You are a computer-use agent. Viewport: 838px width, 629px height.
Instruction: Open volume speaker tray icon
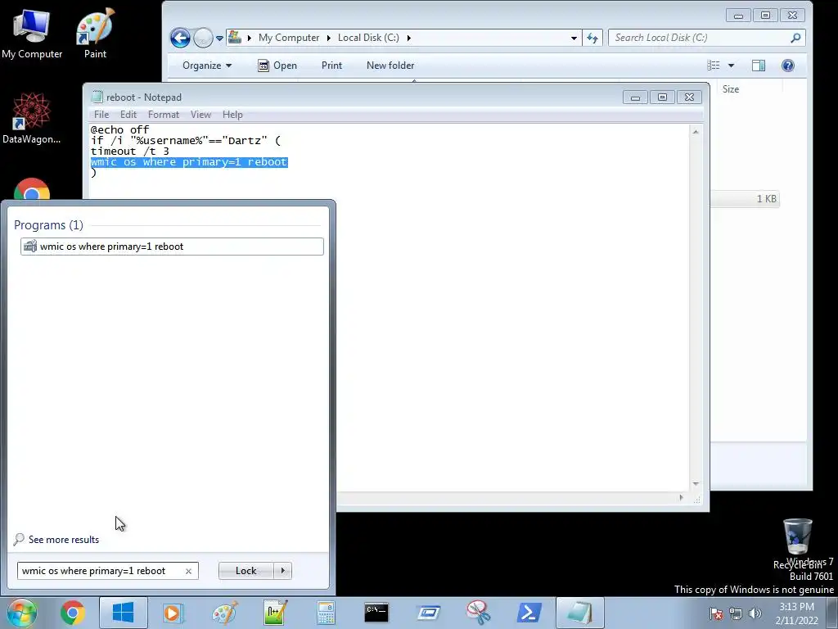coord(755,613)
